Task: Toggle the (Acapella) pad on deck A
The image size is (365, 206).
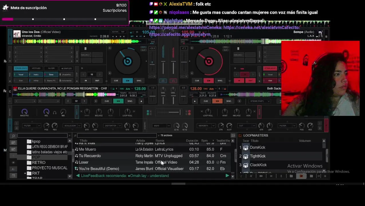Action: [66, 74]
